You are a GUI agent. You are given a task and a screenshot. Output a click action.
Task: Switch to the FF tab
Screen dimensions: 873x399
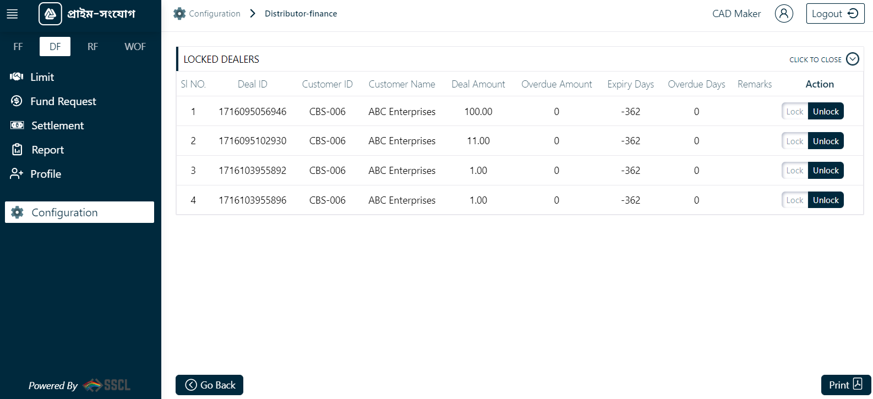click(x=18, y=47)
